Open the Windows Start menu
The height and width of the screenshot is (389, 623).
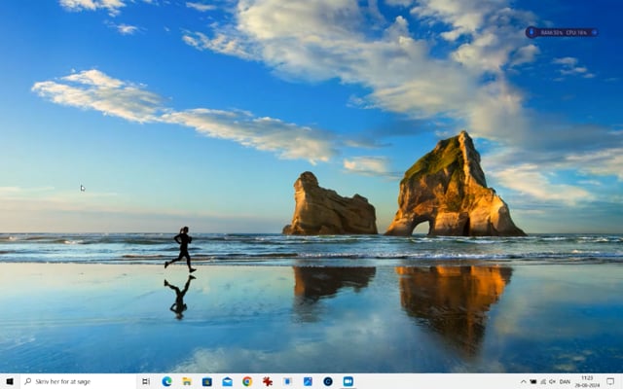tap(9, 381)
